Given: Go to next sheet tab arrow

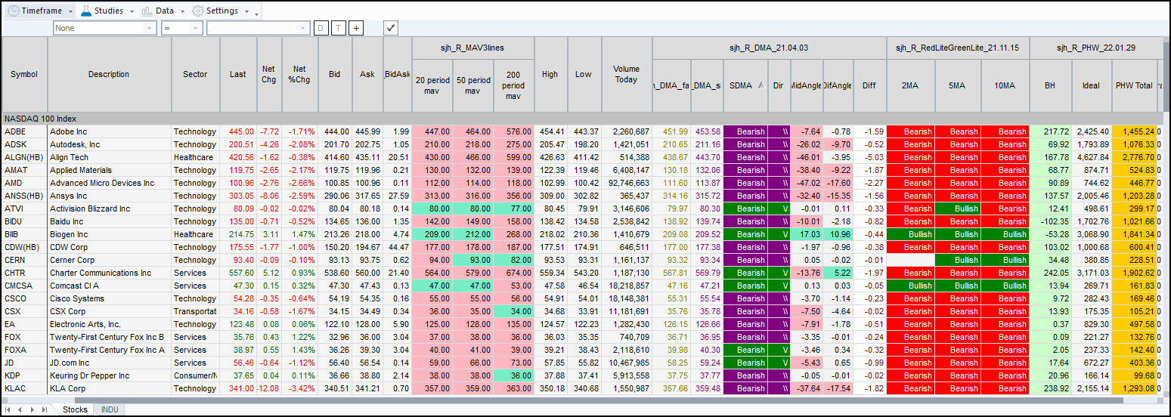Looking at the screenshot, I should (x=32, y=409).
